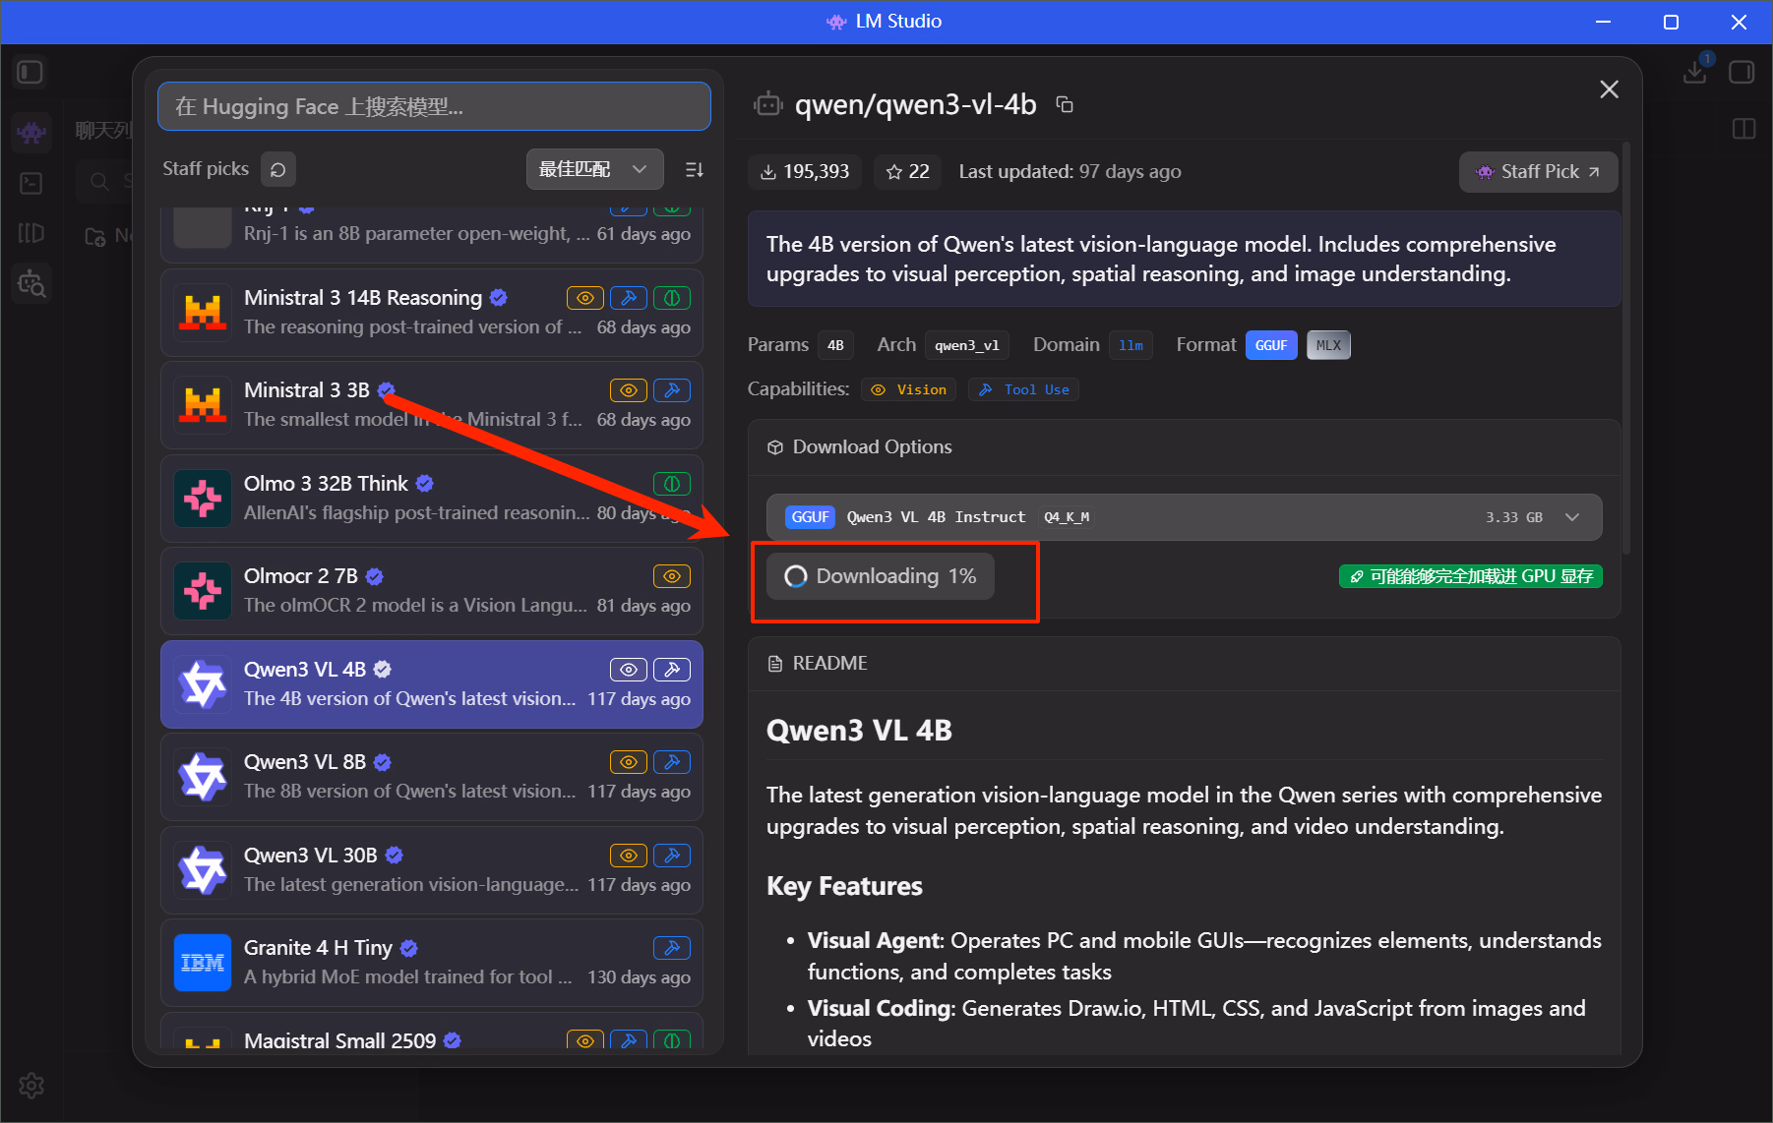This screenshot has width=1773, height=1123.
Task: Click the vision badge on Qwen3 VL 4B row
Action: 629,670
